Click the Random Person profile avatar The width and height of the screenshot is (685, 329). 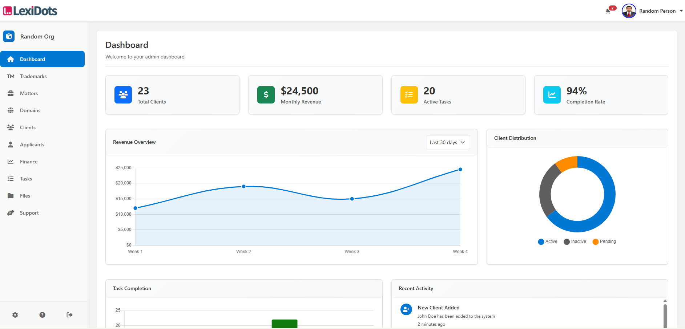[x=629, y=11]
